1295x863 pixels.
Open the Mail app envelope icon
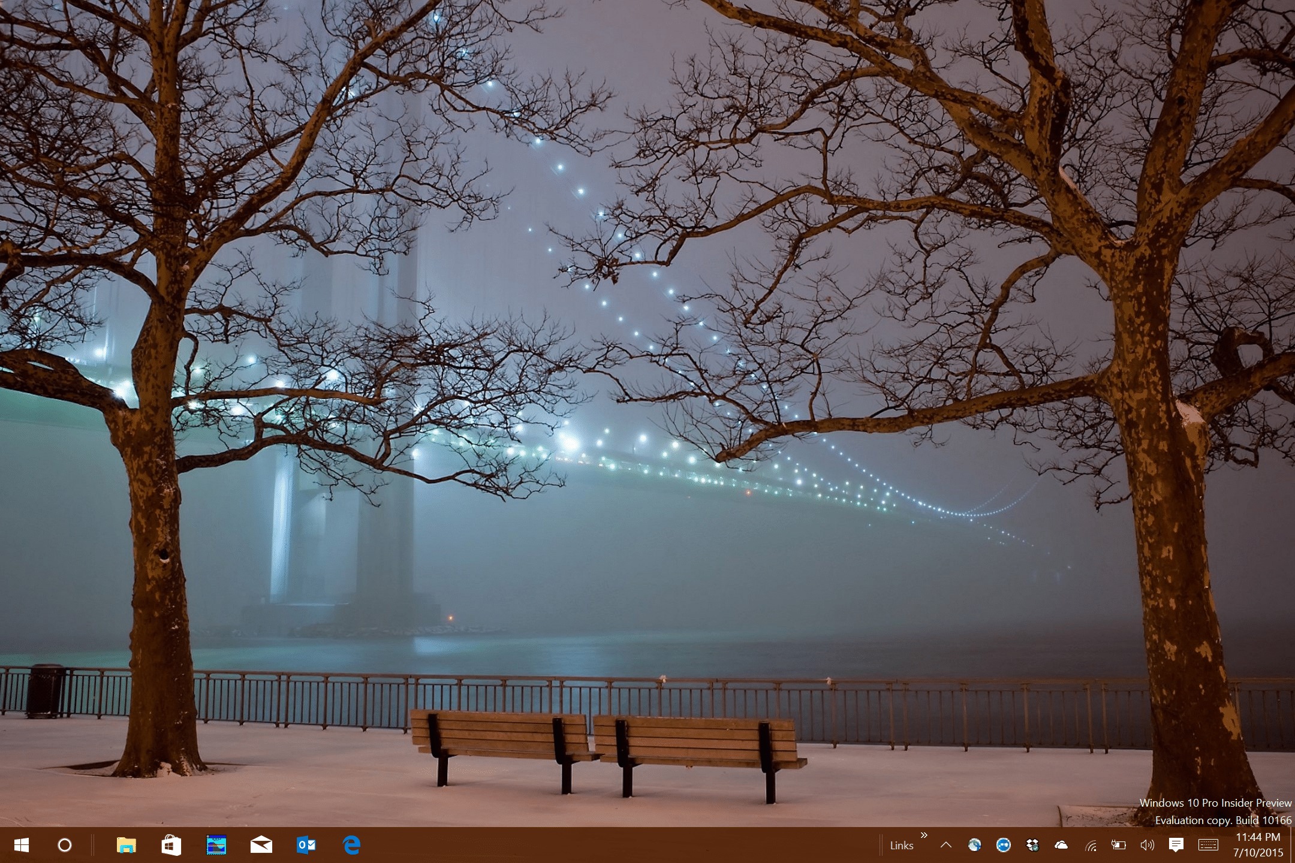coord(261,845)
